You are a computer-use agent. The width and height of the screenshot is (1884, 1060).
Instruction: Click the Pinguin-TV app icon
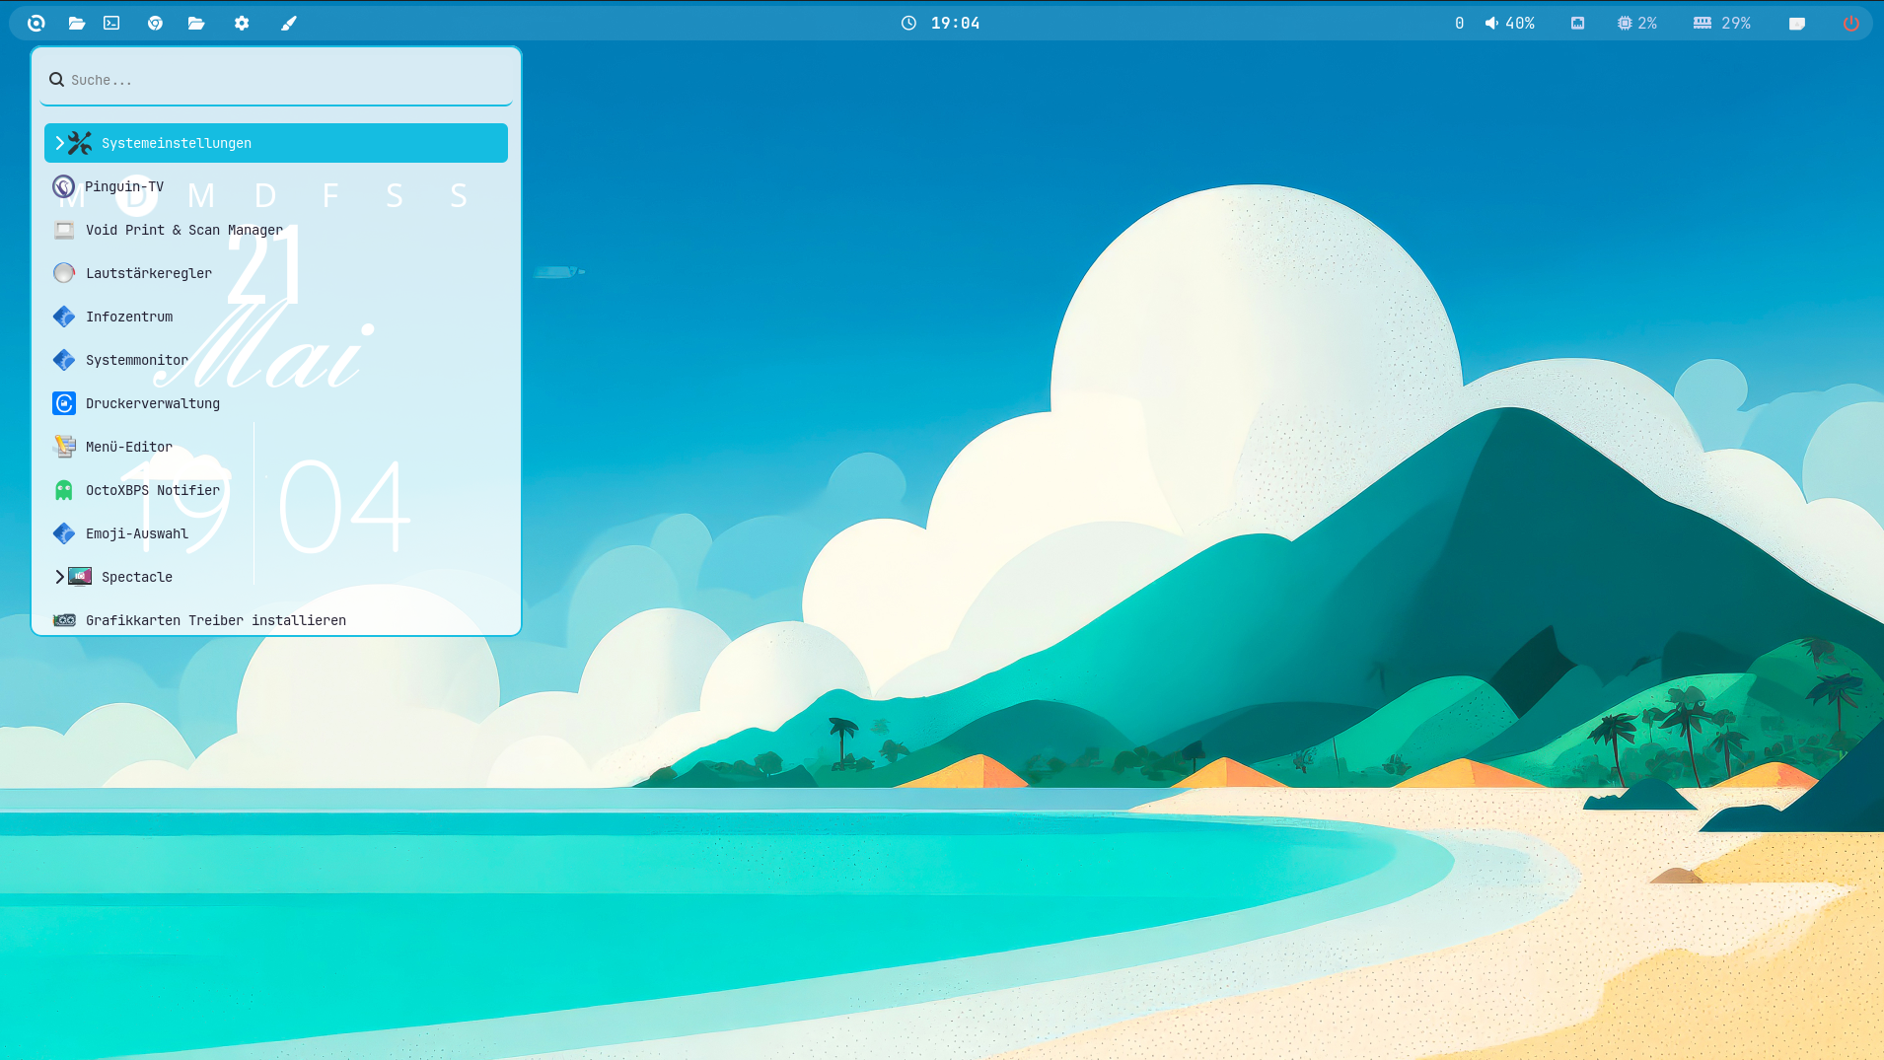pyautogui.click(x=64, y=186)
